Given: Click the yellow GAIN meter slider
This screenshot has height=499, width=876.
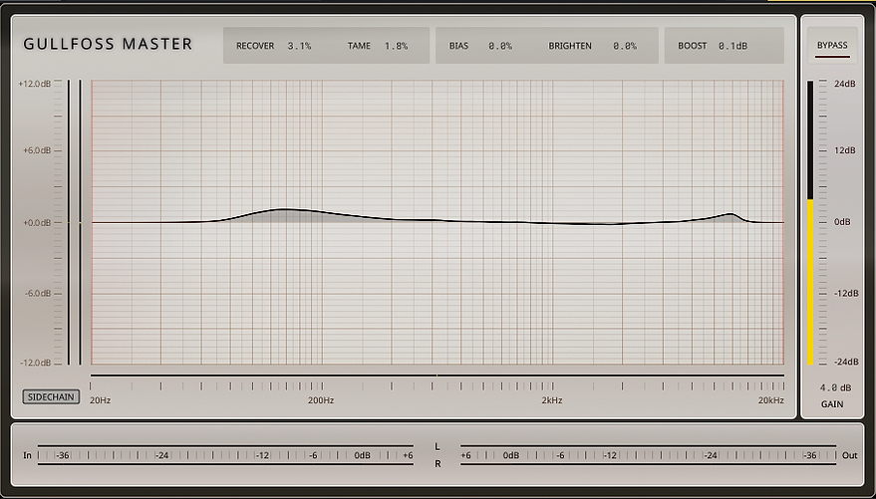Looking at the screenshot, I should point(810,223).
